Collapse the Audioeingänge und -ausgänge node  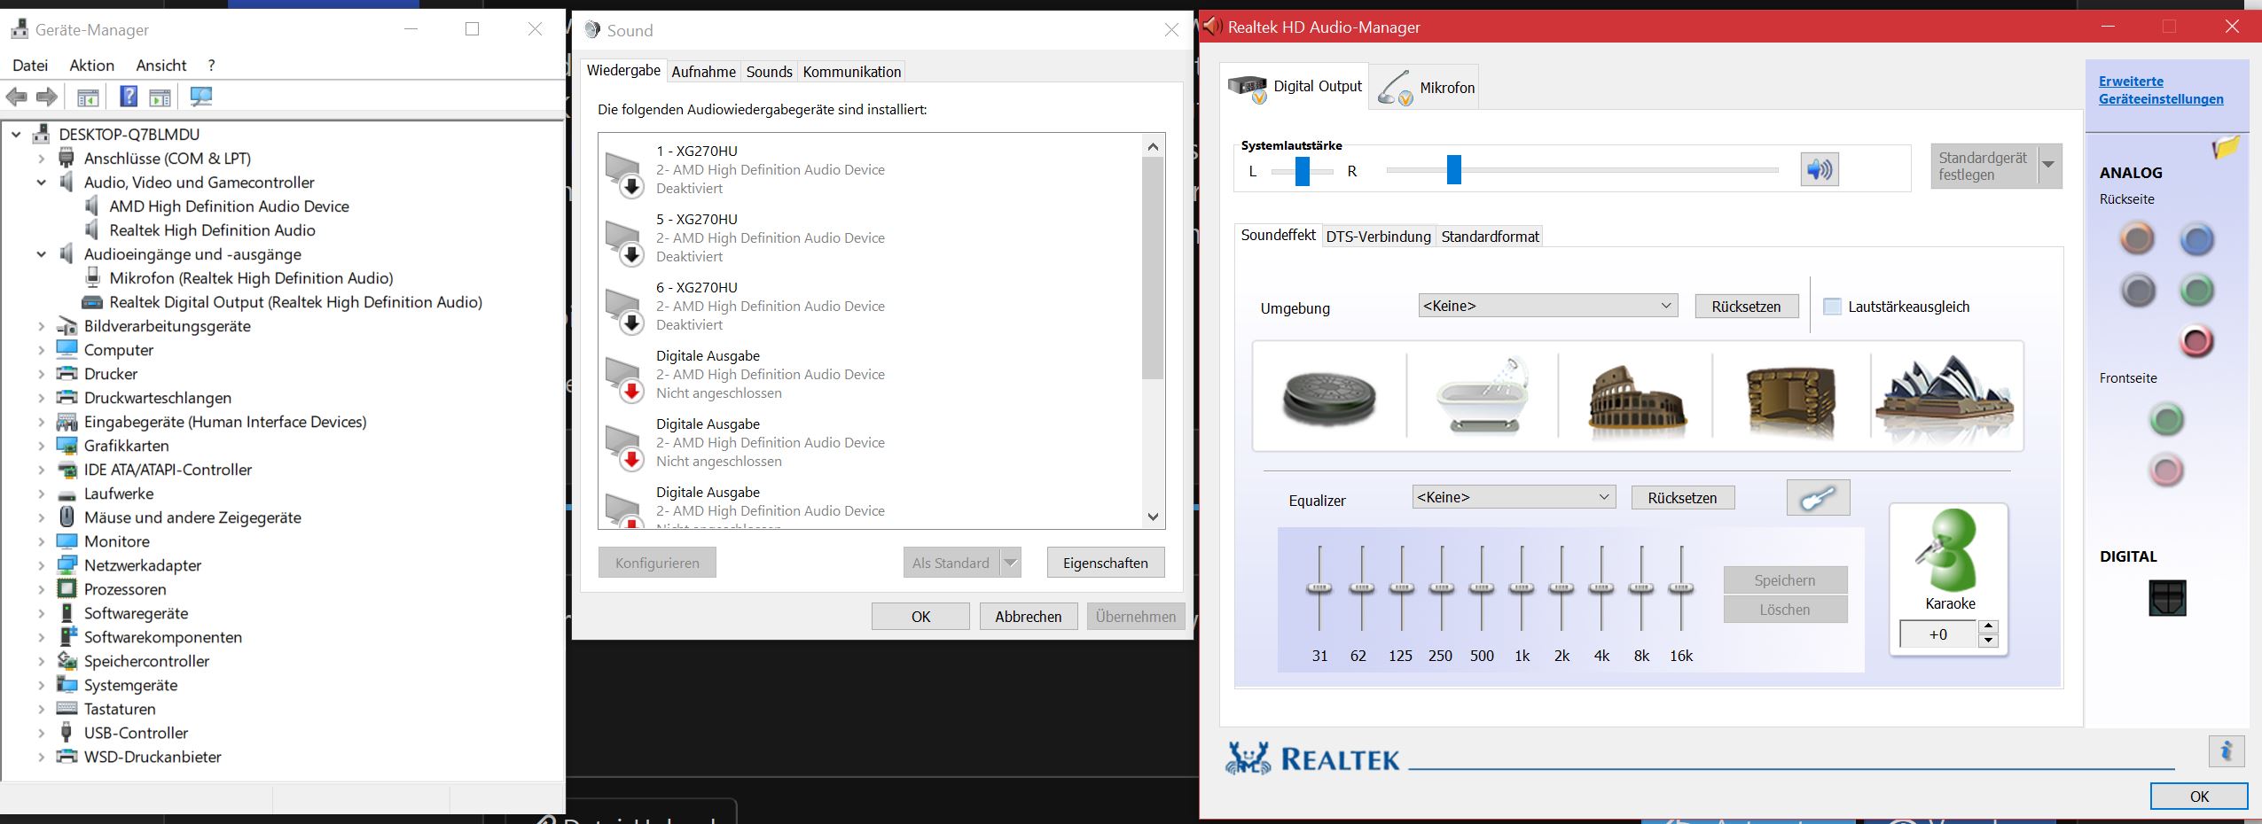point(41,254)
